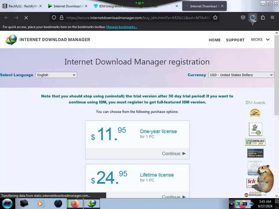Click the 'Internet Download Manager registration' heading
Viewport: 279px width, 209px height.
137,62
